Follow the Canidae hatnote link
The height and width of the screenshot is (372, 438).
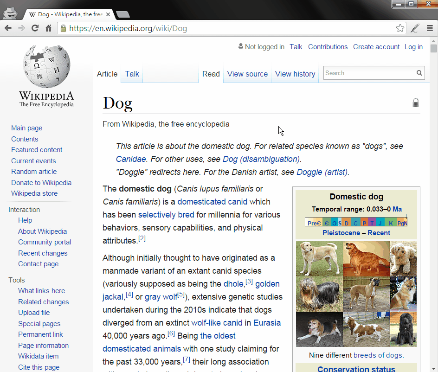click(x=131, y=159)
